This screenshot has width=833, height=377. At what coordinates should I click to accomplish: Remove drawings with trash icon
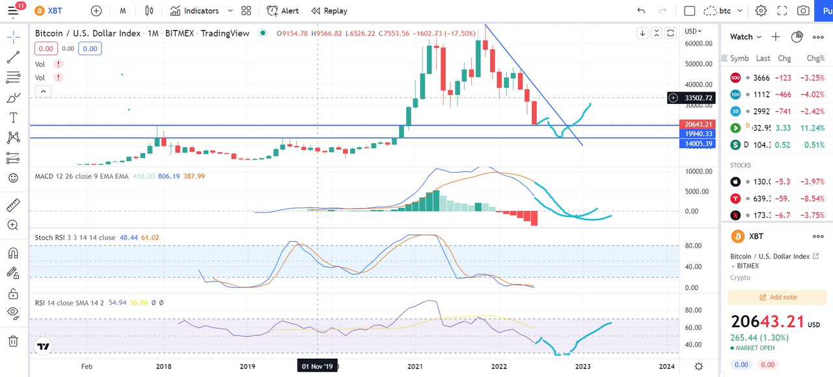point(13,341)
